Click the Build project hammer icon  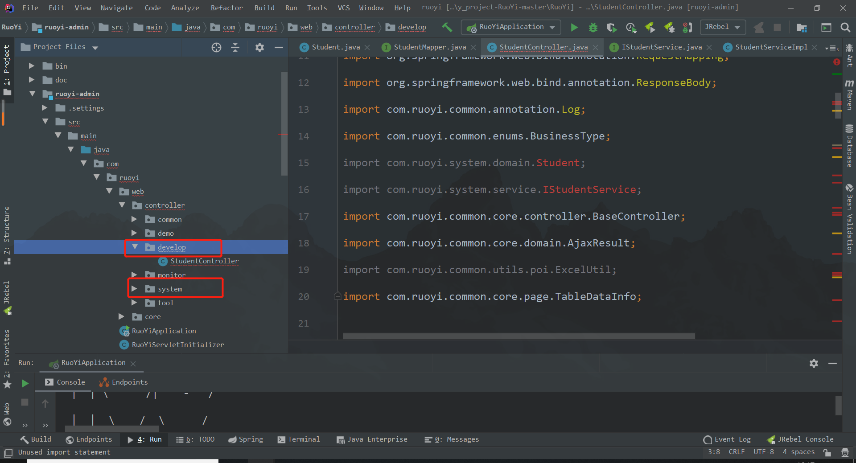pos(447,27)
